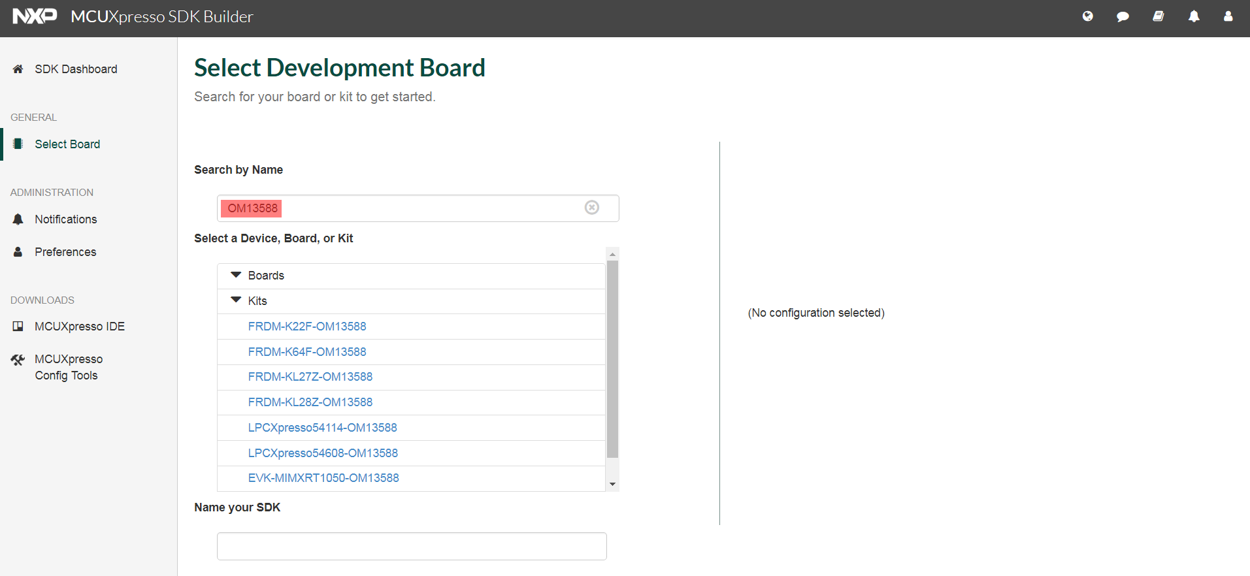Open the MCUXpresso IDE download link
This screenshot has height=576, width=1250.
click(79, 327)
